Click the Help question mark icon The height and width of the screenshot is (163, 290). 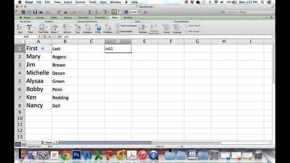point(145,12)
